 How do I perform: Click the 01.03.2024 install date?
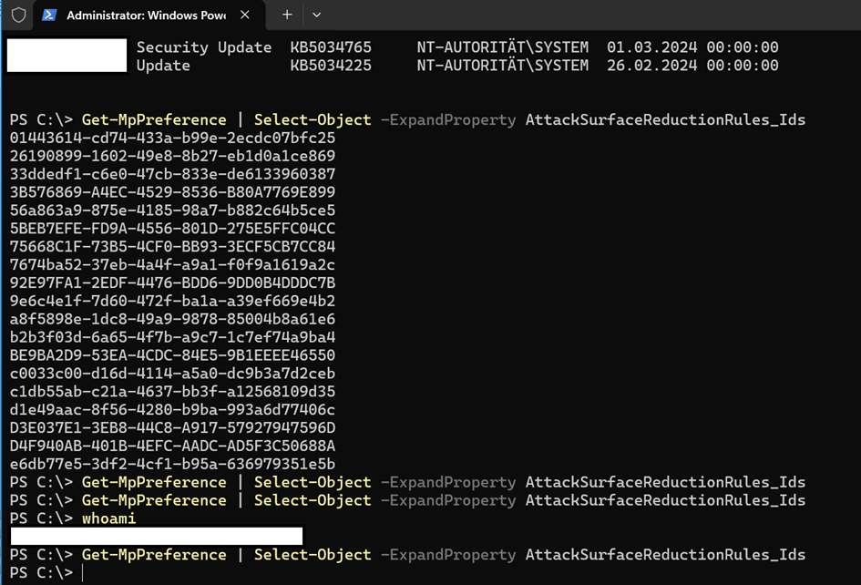(x=651, y=47)
